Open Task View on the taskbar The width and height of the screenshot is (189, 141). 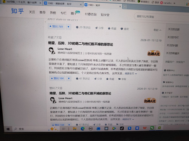coord(64,129)
